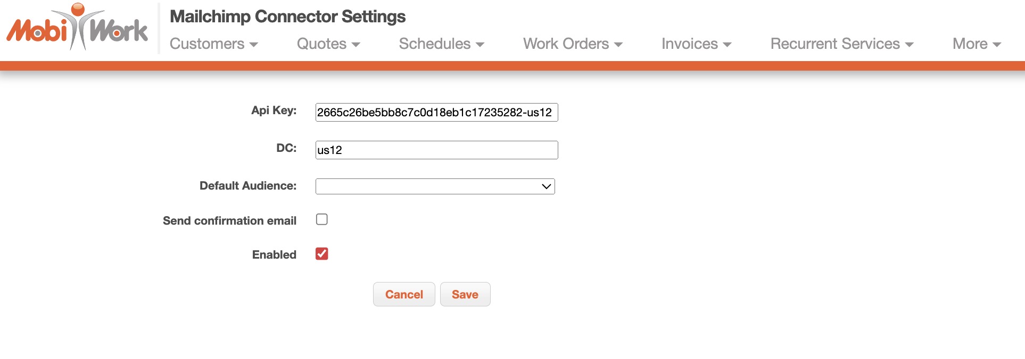Uncheck the Enabled checkbox
The height and width of the screenshot is (359, 1025).
pyautogui.click(x=322, y=254)
